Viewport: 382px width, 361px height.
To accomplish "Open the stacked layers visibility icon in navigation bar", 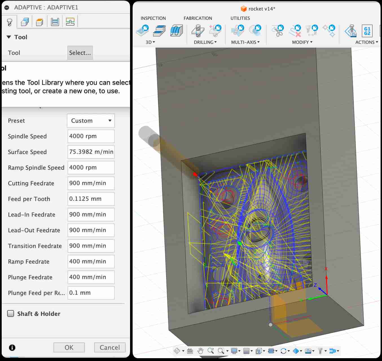I will point(271,351).
